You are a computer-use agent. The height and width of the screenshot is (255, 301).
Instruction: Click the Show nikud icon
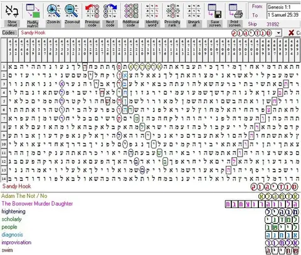(x=12, y=11)
